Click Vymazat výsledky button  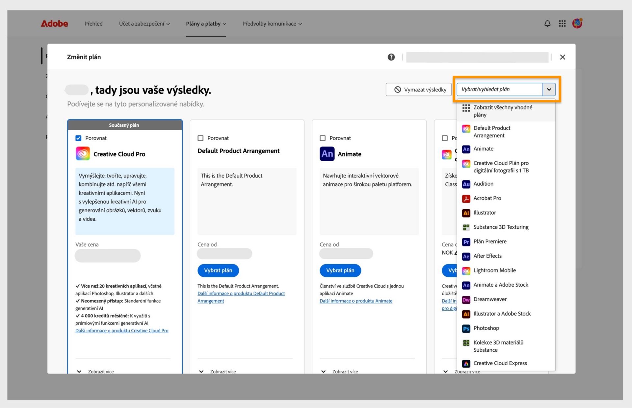tap(418, 89)
